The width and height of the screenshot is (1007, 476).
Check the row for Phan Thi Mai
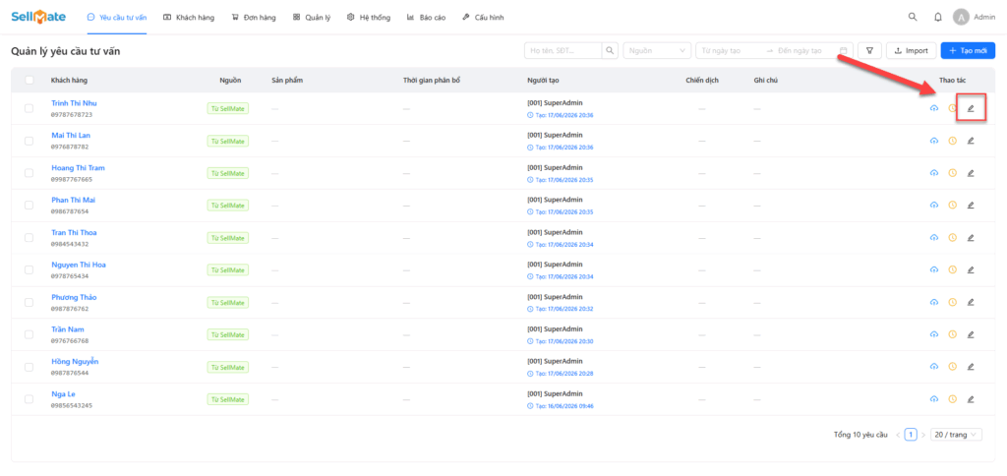tap(29, 205)
